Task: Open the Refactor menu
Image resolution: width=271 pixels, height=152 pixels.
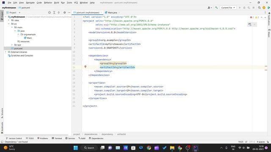Action: [48, 3]
